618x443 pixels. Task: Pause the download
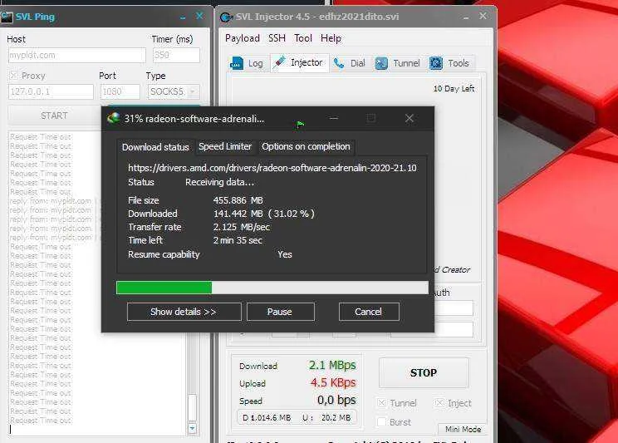click(280, 312)
